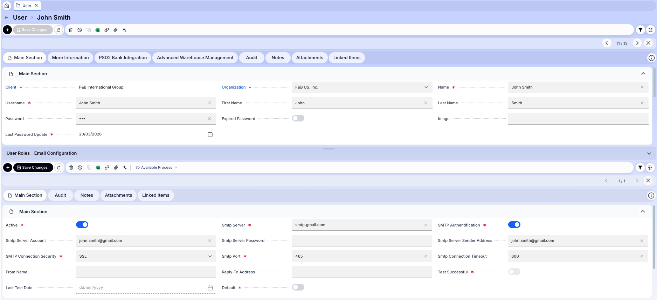Viewport: 657px width, 300px height.
Task: Click the refresh icon beside top Save Changes
Action: [58, 30]
